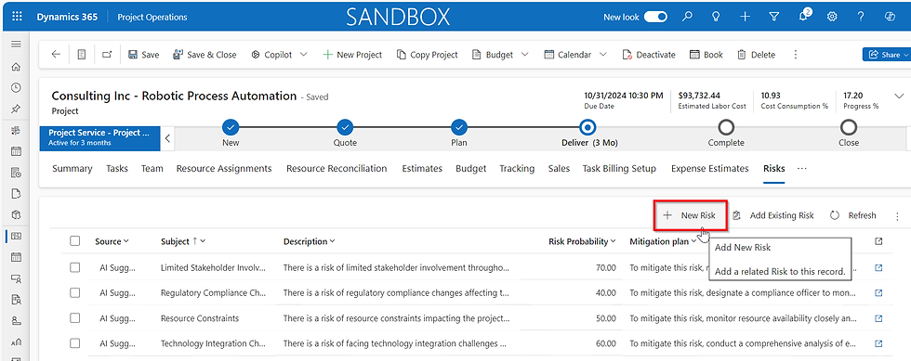Click the search magnifier icon in header
The height and width of the screenshot is (361, 911).
point(687,17)
